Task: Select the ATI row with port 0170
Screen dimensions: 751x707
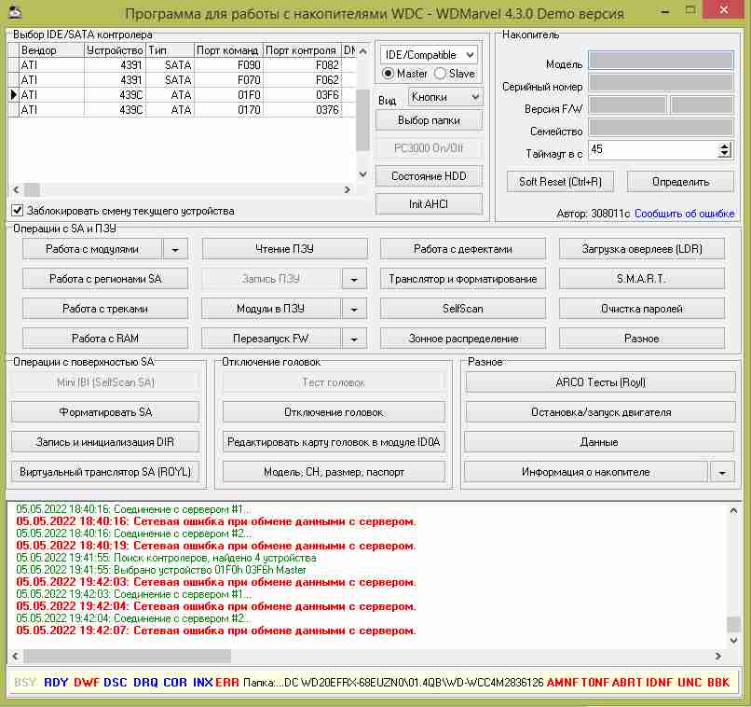Action: [182, 110]
